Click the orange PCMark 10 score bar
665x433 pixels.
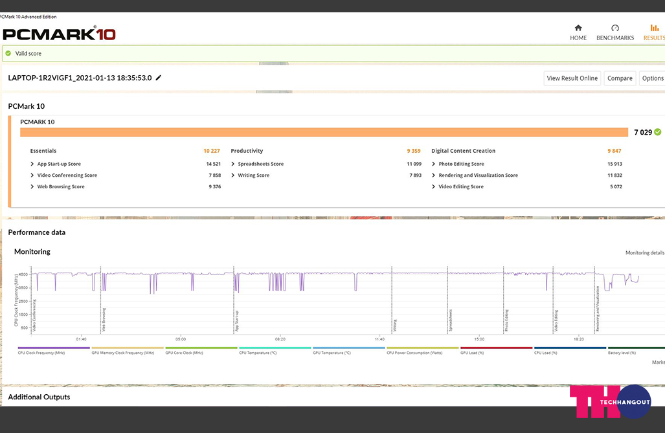(324, 132)
